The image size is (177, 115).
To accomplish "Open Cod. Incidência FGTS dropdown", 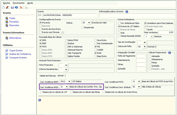I will click(x=139, y=81).
